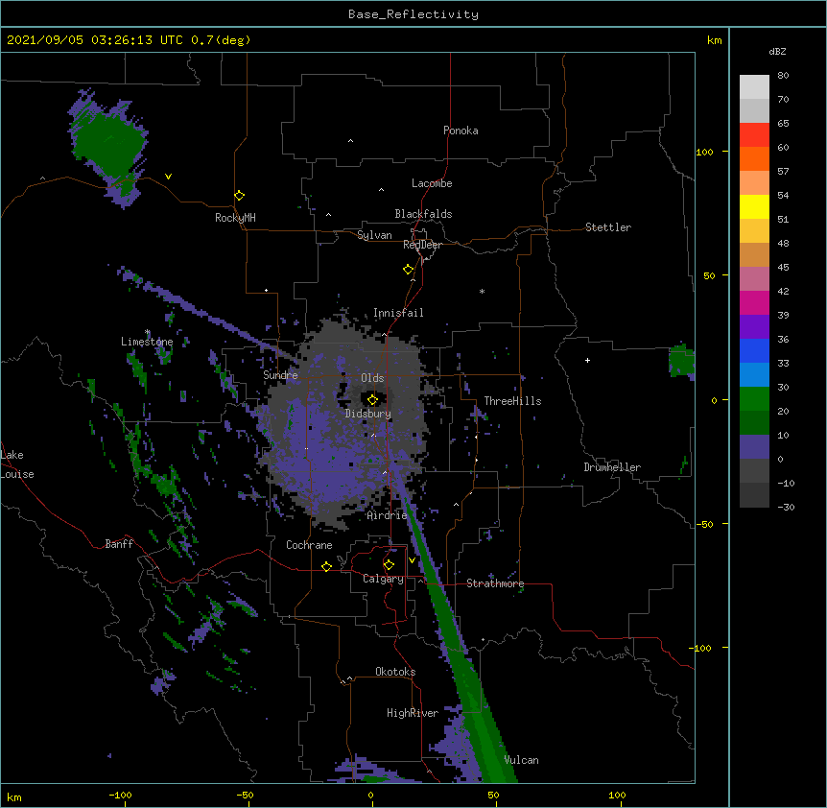Click the RedDeer city label
Image resolution: width=827 pixels, height=808 pixels.
422,245
